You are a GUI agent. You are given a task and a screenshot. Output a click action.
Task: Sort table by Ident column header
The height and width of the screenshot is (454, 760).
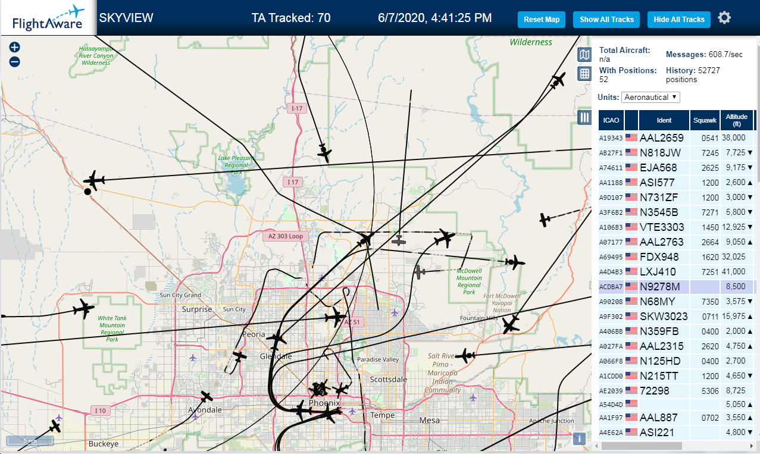pos(664,120)
